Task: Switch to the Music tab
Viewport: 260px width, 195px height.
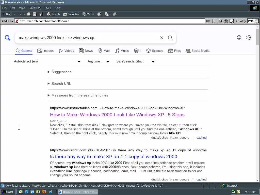Action: 122,51
